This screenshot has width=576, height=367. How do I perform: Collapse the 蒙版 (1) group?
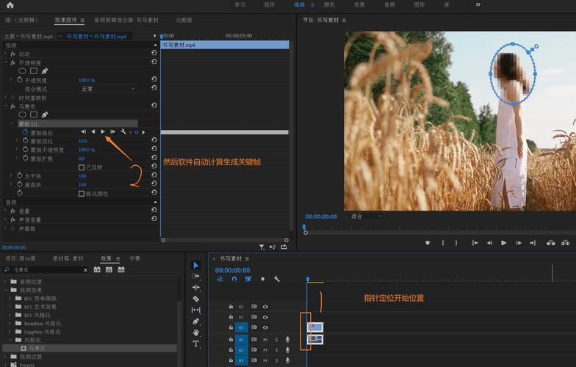(12, 123)
